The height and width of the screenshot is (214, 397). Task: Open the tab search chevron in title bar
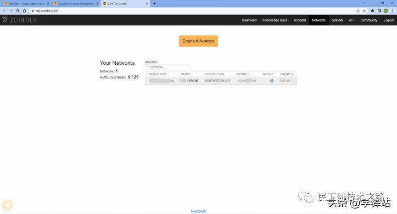(363, 3)
